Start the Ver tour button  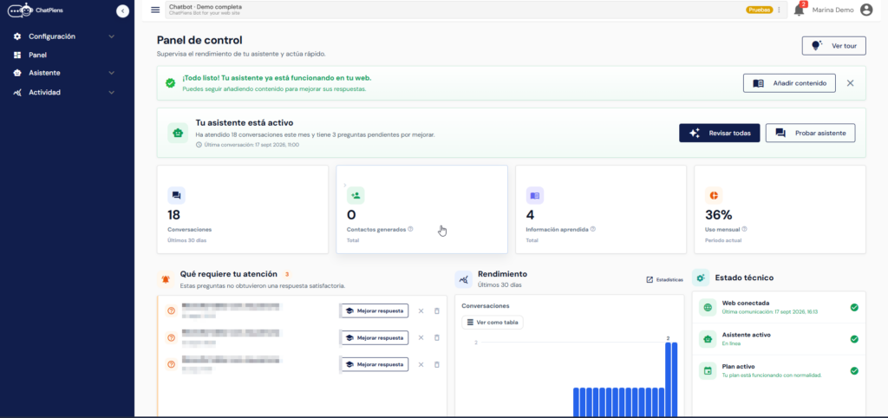coord(833,46)
